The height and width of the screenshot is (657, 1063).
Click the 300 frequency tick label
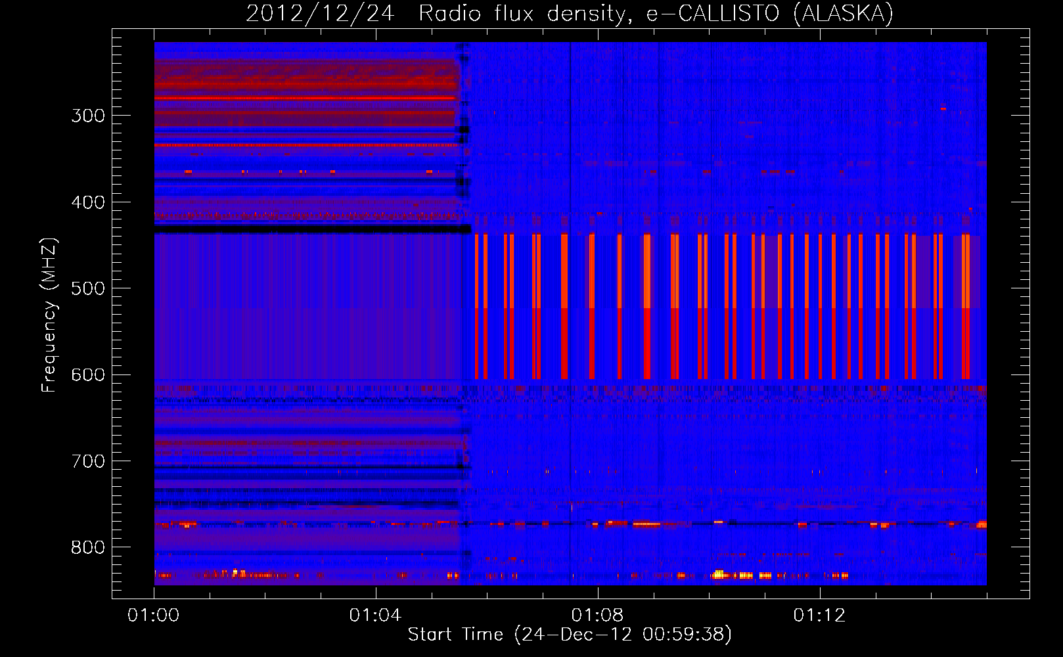(x=88, y=116)
